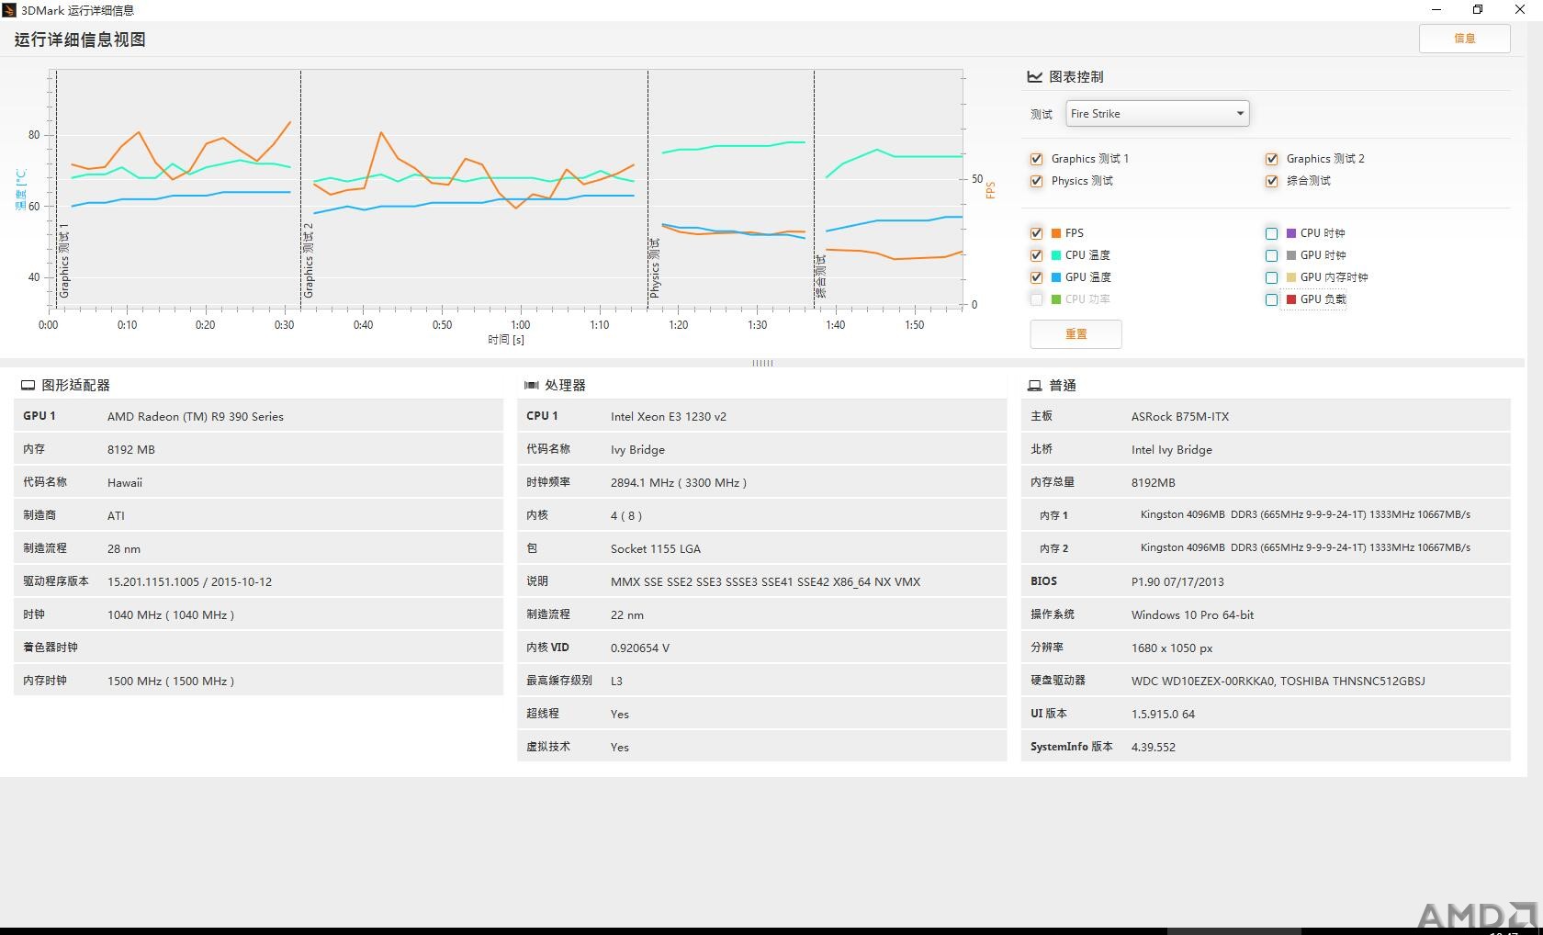This screenshot has width=1543, height=935.
Task: Click the orange FPS legend swatch
Action: tap(1056, 233)
